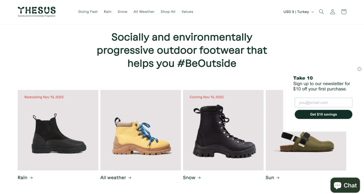Open the Shopify Chat widget
364x194 pixels.
point(345,185)
